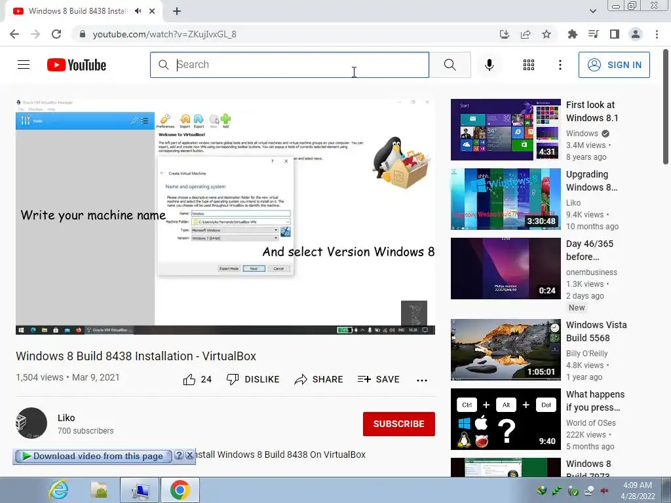Close the Windows 8 Build 8438 tab
Viewport: 671px width, 503px height.
(152, 11)
